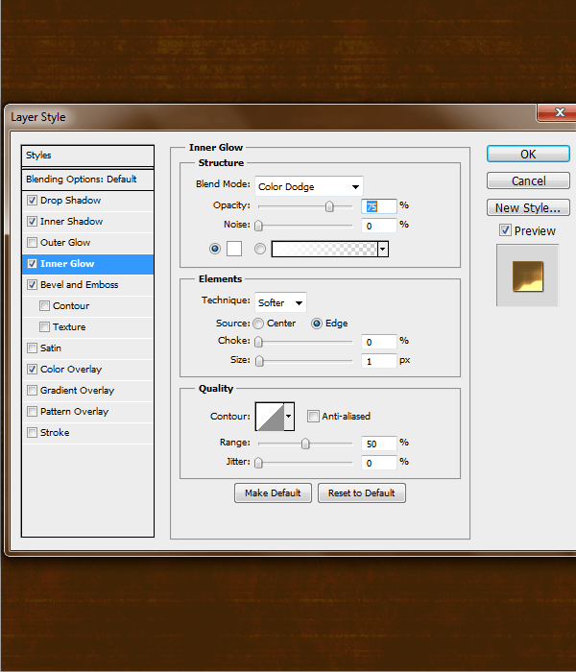Open the white glow color swatch
Image resolution: width=576 pixels, height=672 pixels.
pyautogui.click(x=234, y=249)
